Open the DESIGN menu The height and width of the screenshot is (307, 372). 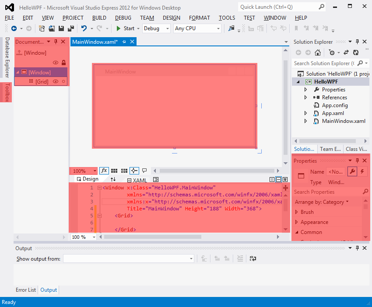pos(171,18)
